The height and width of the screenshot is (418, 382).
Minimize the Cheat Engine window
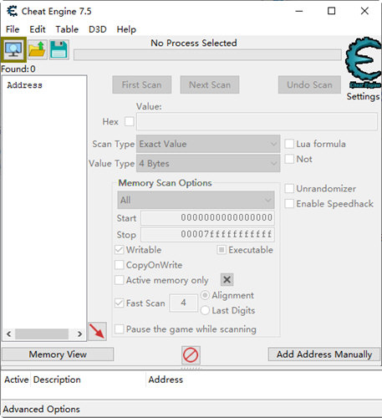point(299,11)
